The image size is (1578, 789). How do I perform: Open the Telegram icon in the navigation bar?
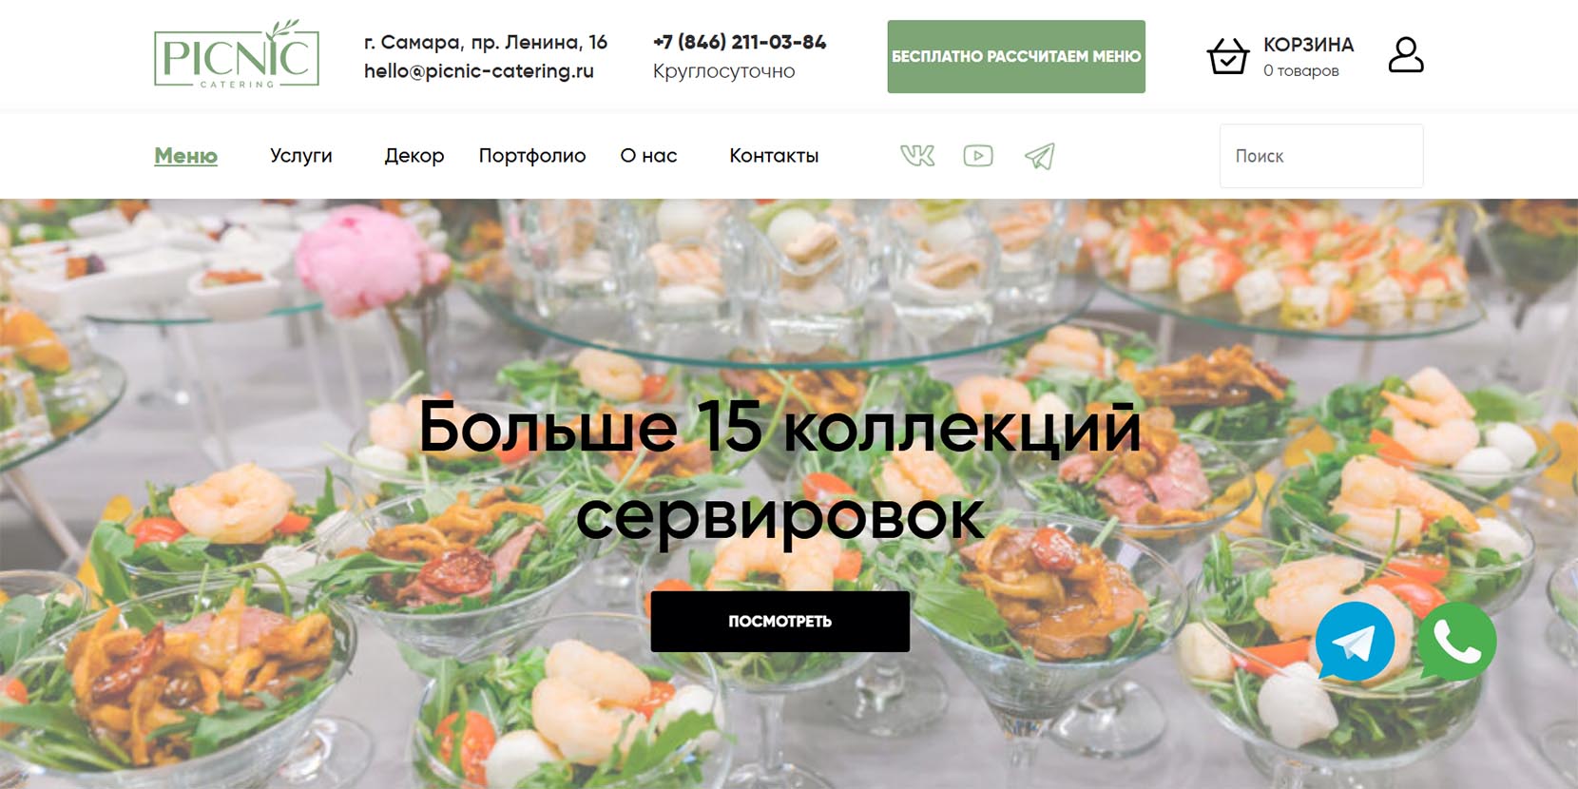pos(1039,156)
